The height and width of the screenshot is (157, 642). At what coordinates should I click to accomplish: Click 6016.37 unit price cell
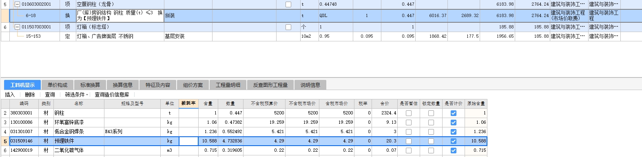(432, 16)
